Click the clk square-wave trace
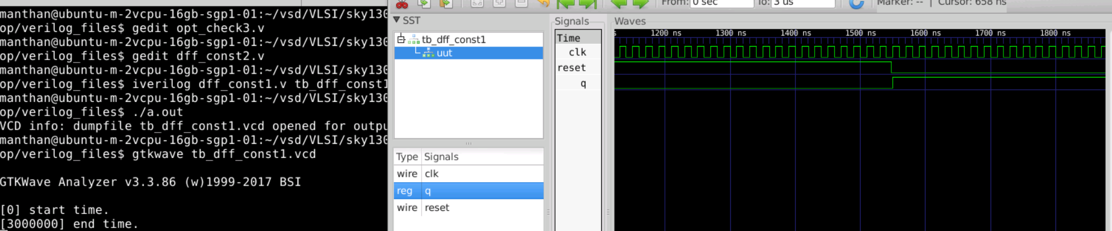Image resolution: width=1112 pixels, height=231 pixels. click(x=860, y=52)
